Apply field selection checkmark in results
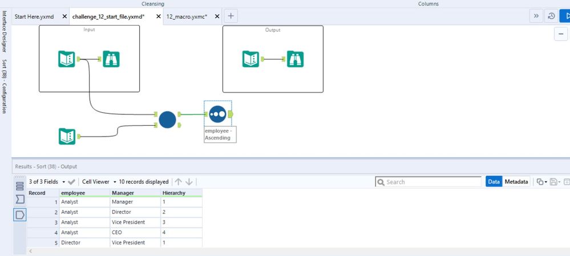The width and height of the screenshot is (570, 256). click(71, 181)
